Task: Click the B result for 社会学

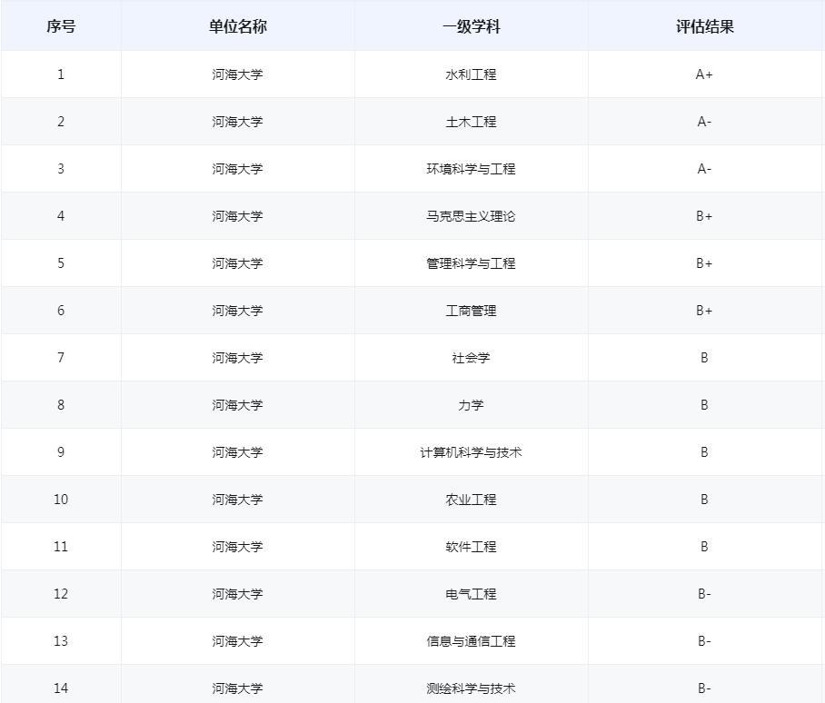Action: (x=704, y=358)
